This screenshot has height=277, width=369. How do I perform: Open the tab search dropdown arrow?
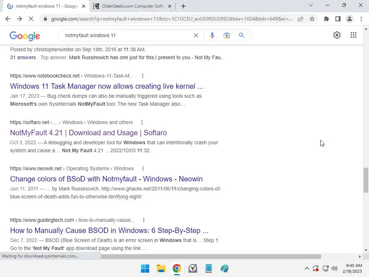click(311, 5)
